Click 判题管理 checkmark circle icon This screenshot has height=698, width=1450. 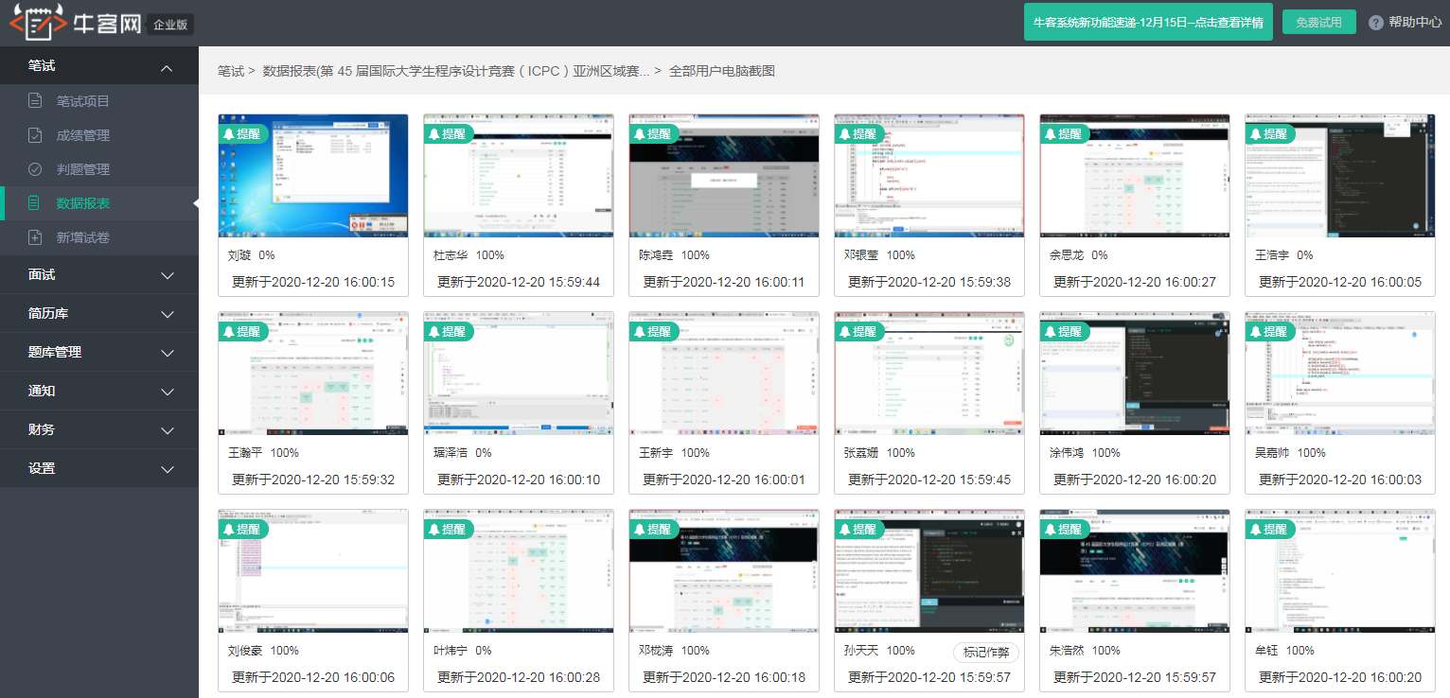click(x=35, y=169)
